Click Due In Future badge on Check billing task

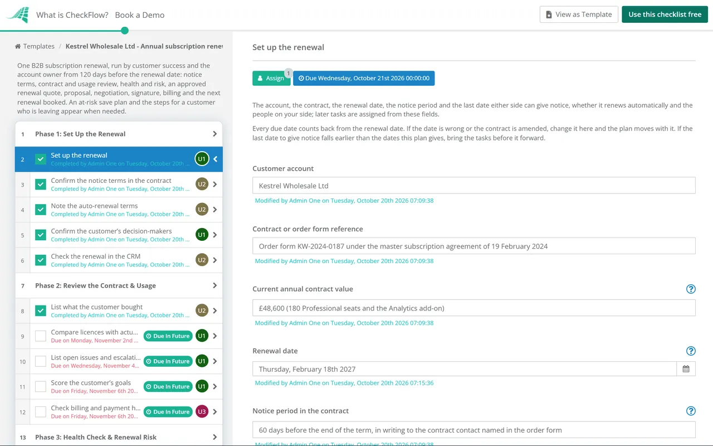click(168, 412)
